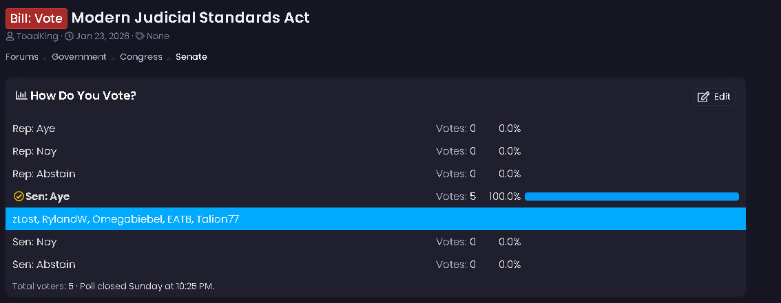Go to the Forums breadcrumb
Image resolution: width=781 pixels, height=303 pixels.
[x=22, y=57]
